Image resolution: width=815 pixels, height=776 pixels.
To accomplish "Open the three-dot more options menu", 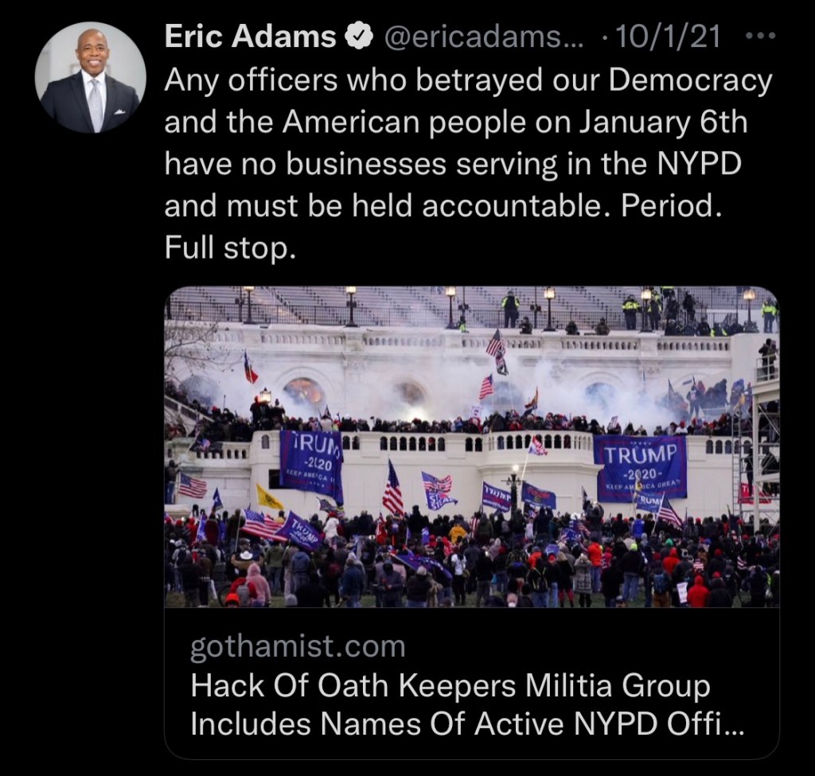I will pyautogui.click(x=760, y=37).
